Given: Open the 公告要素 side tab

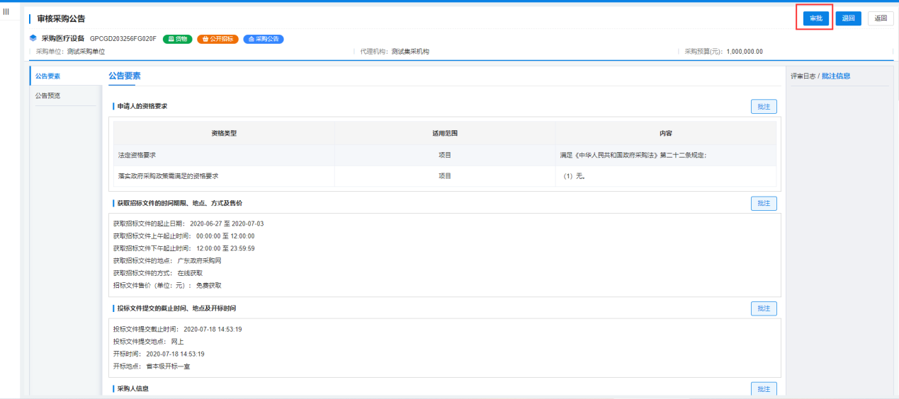Looking at the screenshot, I should (48, 76).
